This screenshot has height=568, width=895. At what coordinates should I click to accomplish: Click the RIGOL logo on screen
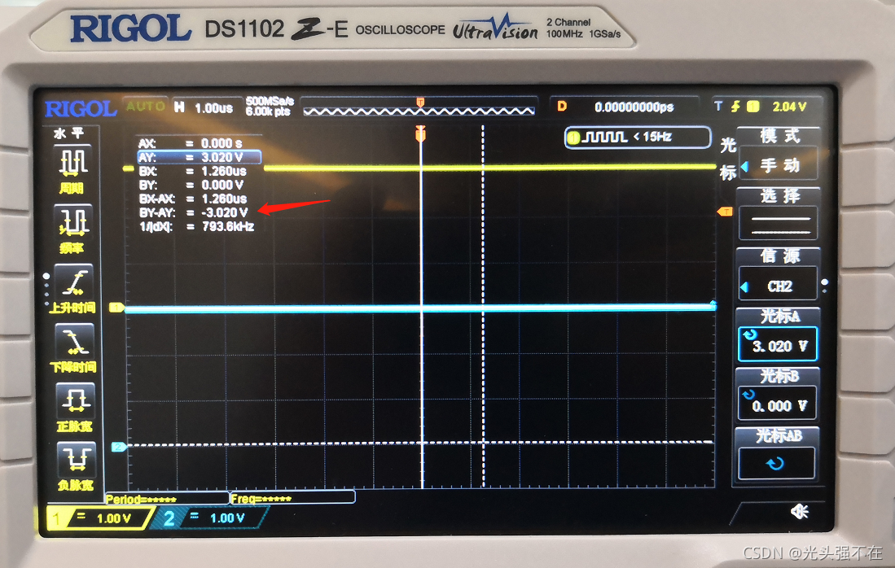(81, 108)
